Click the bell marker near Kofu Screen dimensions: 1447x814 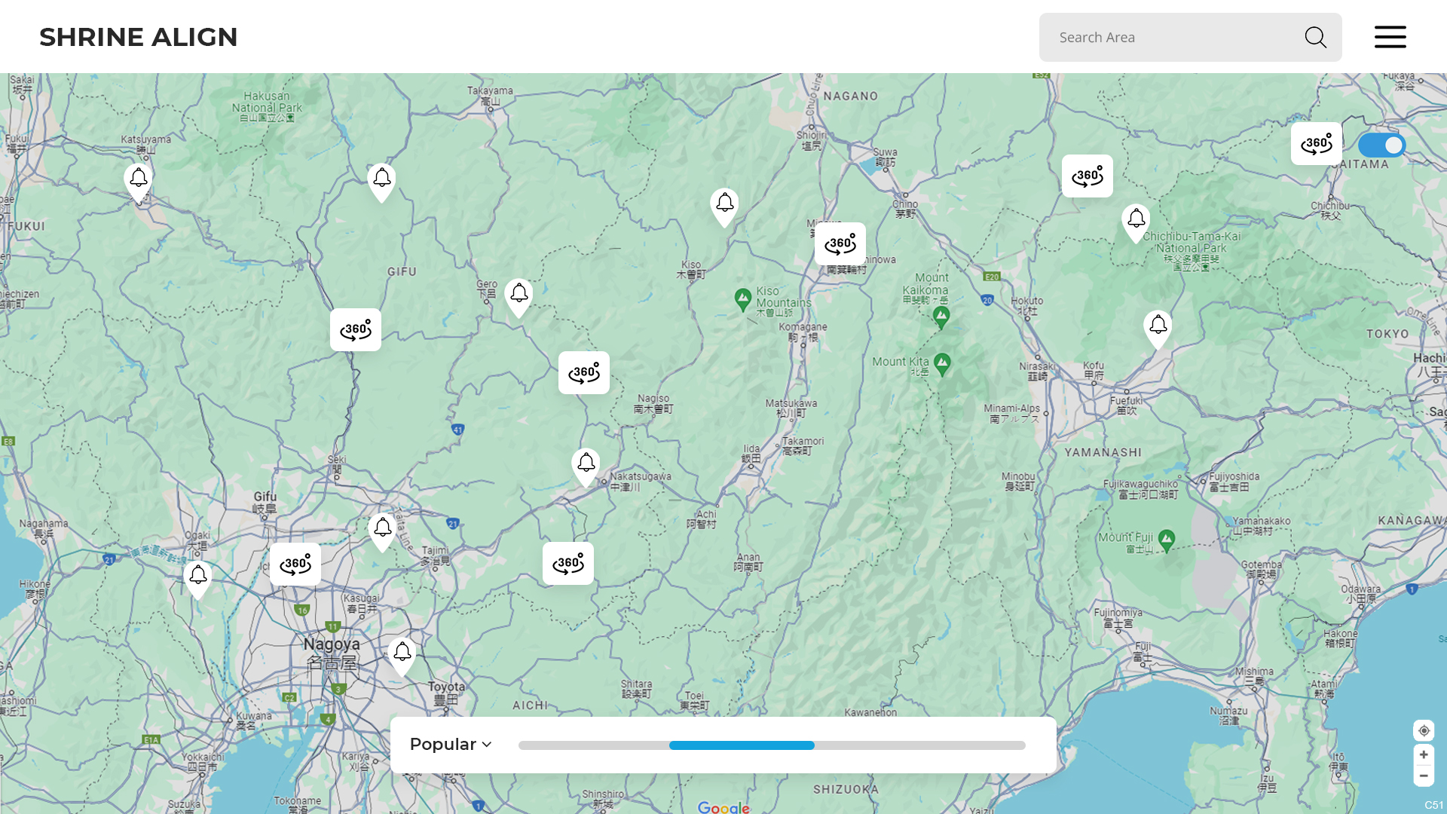coord(1158,326)
